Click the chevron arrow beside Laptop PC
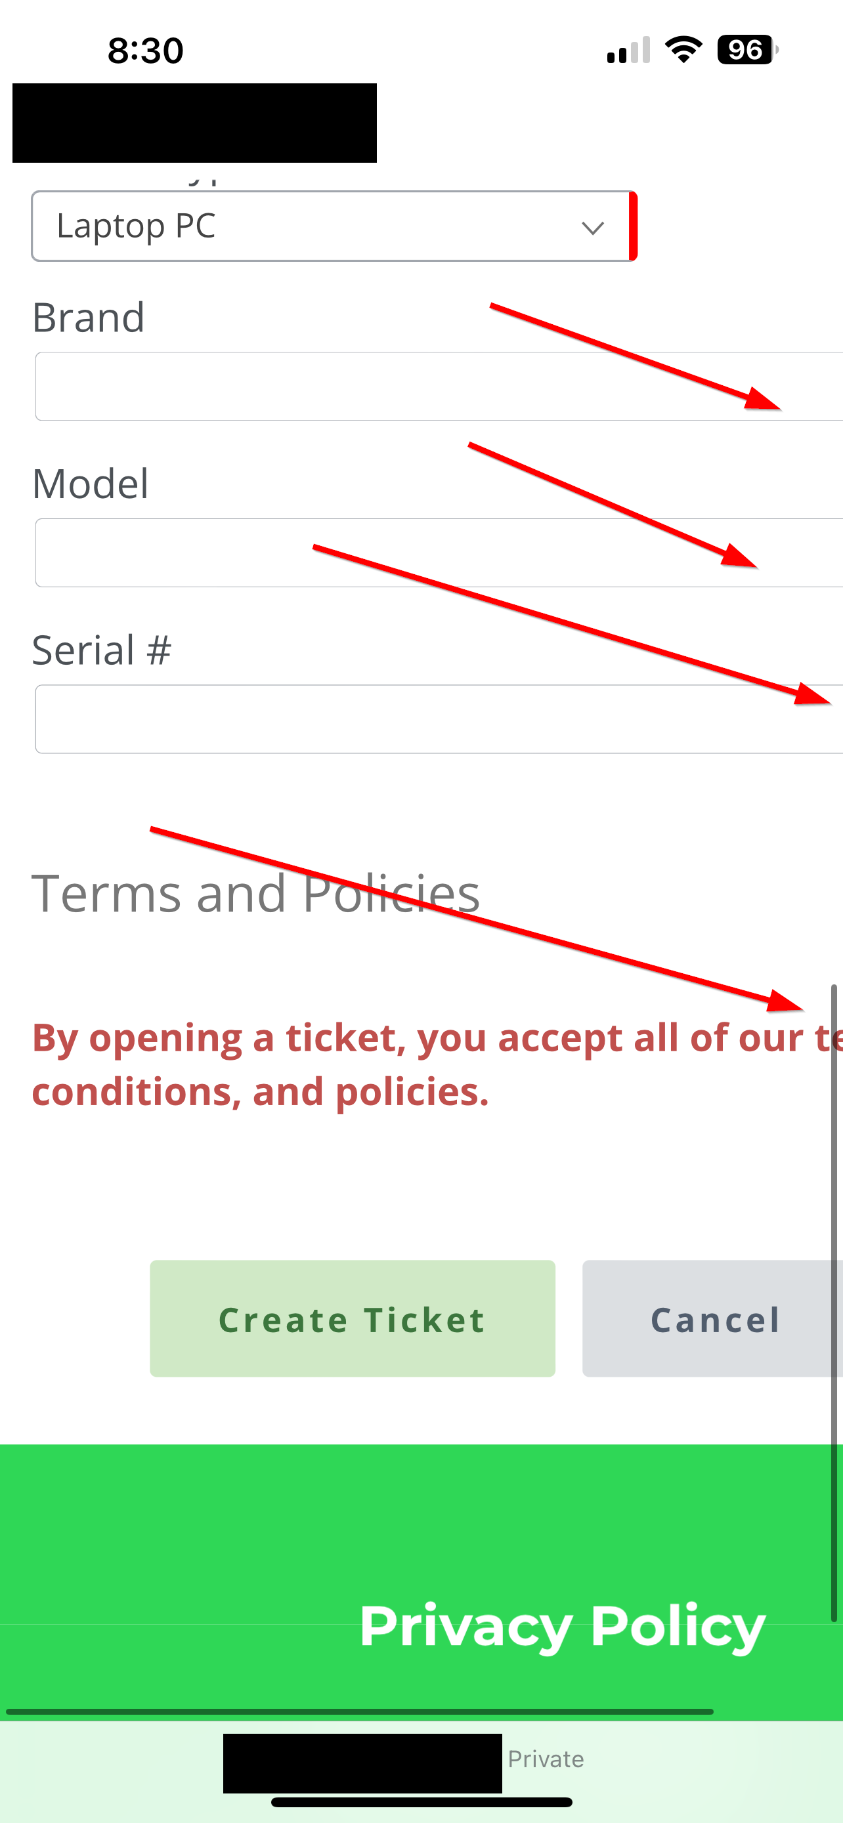Screen dimensions: 843x1823 coord(592,228)
